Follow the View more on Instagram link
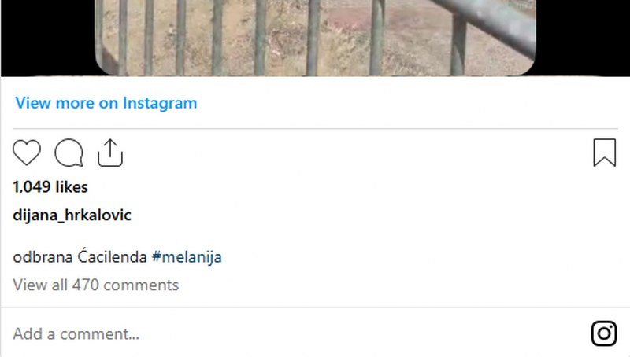The width and height of the screenshot is (630, 357). point(106,103)
